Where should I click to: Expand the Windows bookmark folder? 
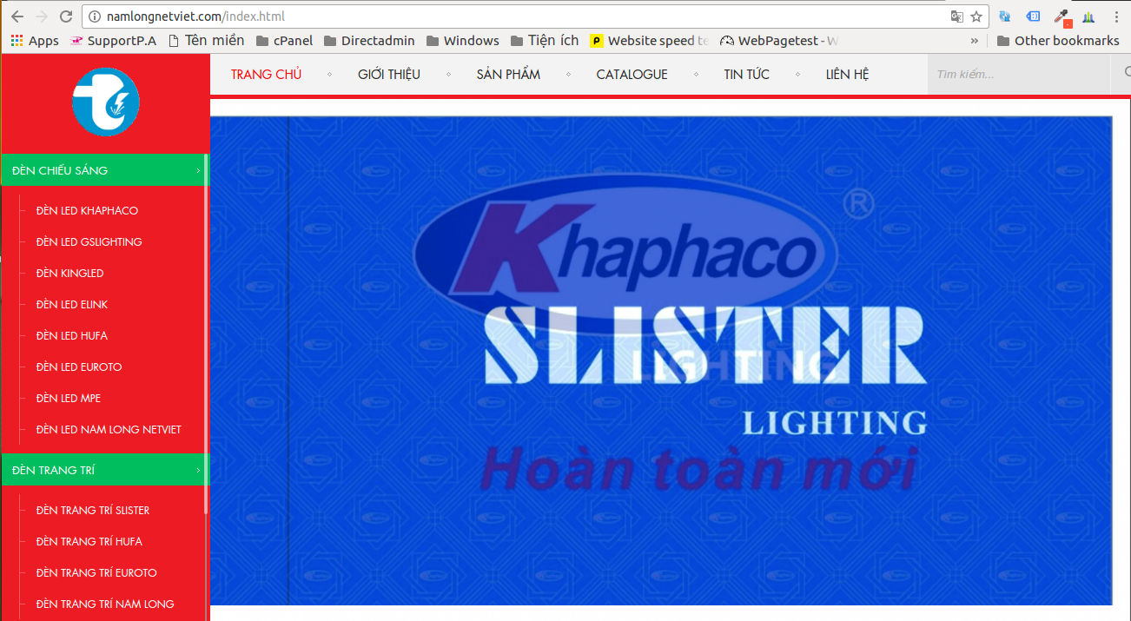point(463,41)
